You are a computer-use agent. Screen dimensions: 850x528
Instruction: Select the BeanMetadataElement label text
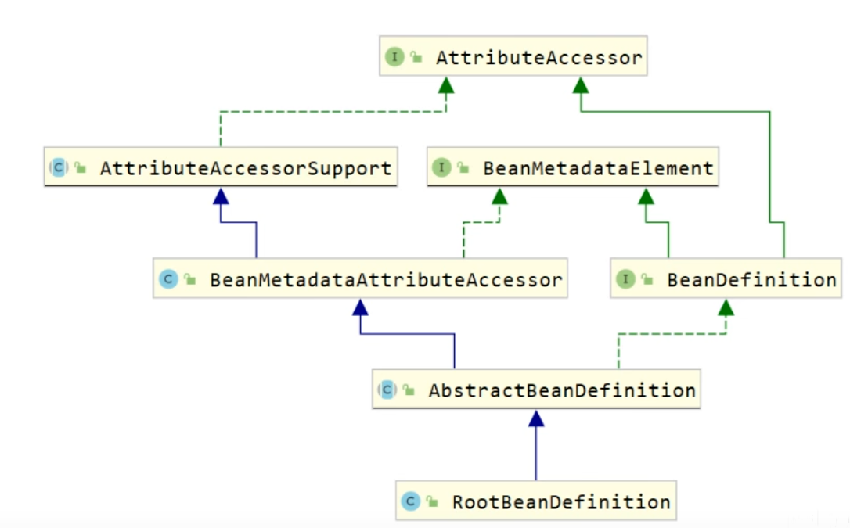pos(599,169)
